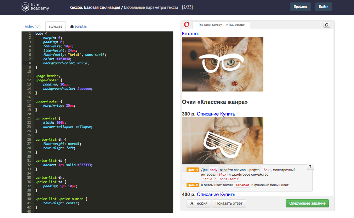Open the Каталог link in preview
354x218 pixels.
(190, 34)
